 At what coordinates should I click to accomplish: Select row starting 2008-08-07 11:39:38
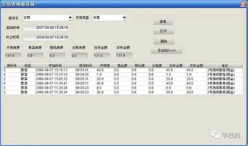click(123, 88)
